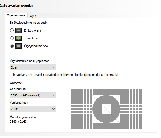Viewport: 161px width, 138px height.
Task: Click the En boy oranı label
Action: [x=32, y=30]
